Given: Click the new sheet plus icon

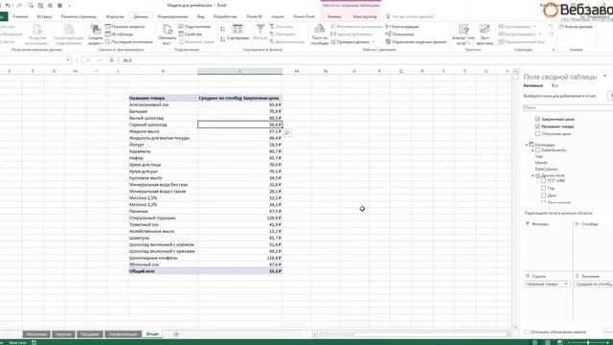Looking at the screenshot, I should click(176, 334).
